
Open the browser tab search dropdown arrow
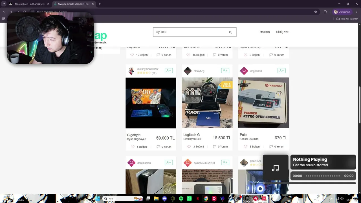tap(4, 4)
